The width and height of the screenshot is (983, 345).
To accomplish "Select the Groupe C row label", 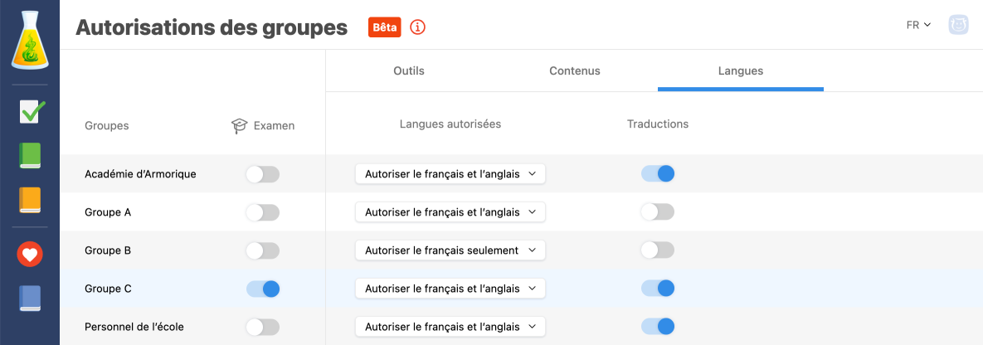I will coord(108,289).
